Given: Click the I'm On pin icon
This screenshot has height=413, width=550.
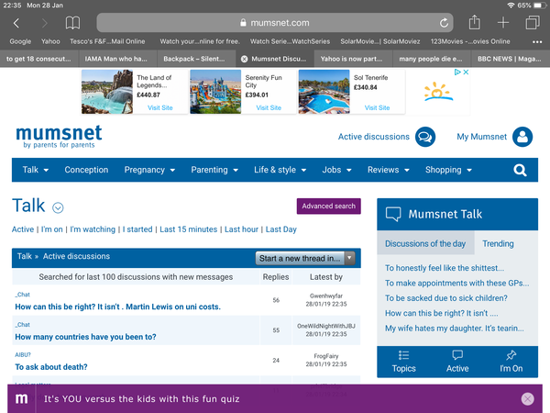Looking at the screenshot, I should click(x=511, y=355).
